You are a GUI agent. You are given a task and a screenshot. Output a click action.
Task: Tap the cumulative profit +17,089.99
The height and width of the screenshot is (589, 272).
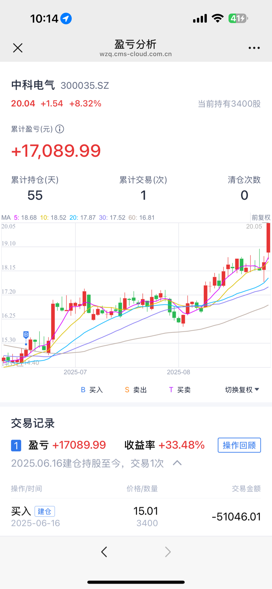pyautogui.click(x=56, y=151)
